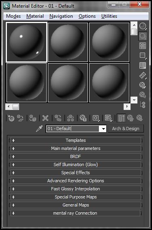Click the Arch & Design type button
This screenshot has height=230, width=152.
126,129
